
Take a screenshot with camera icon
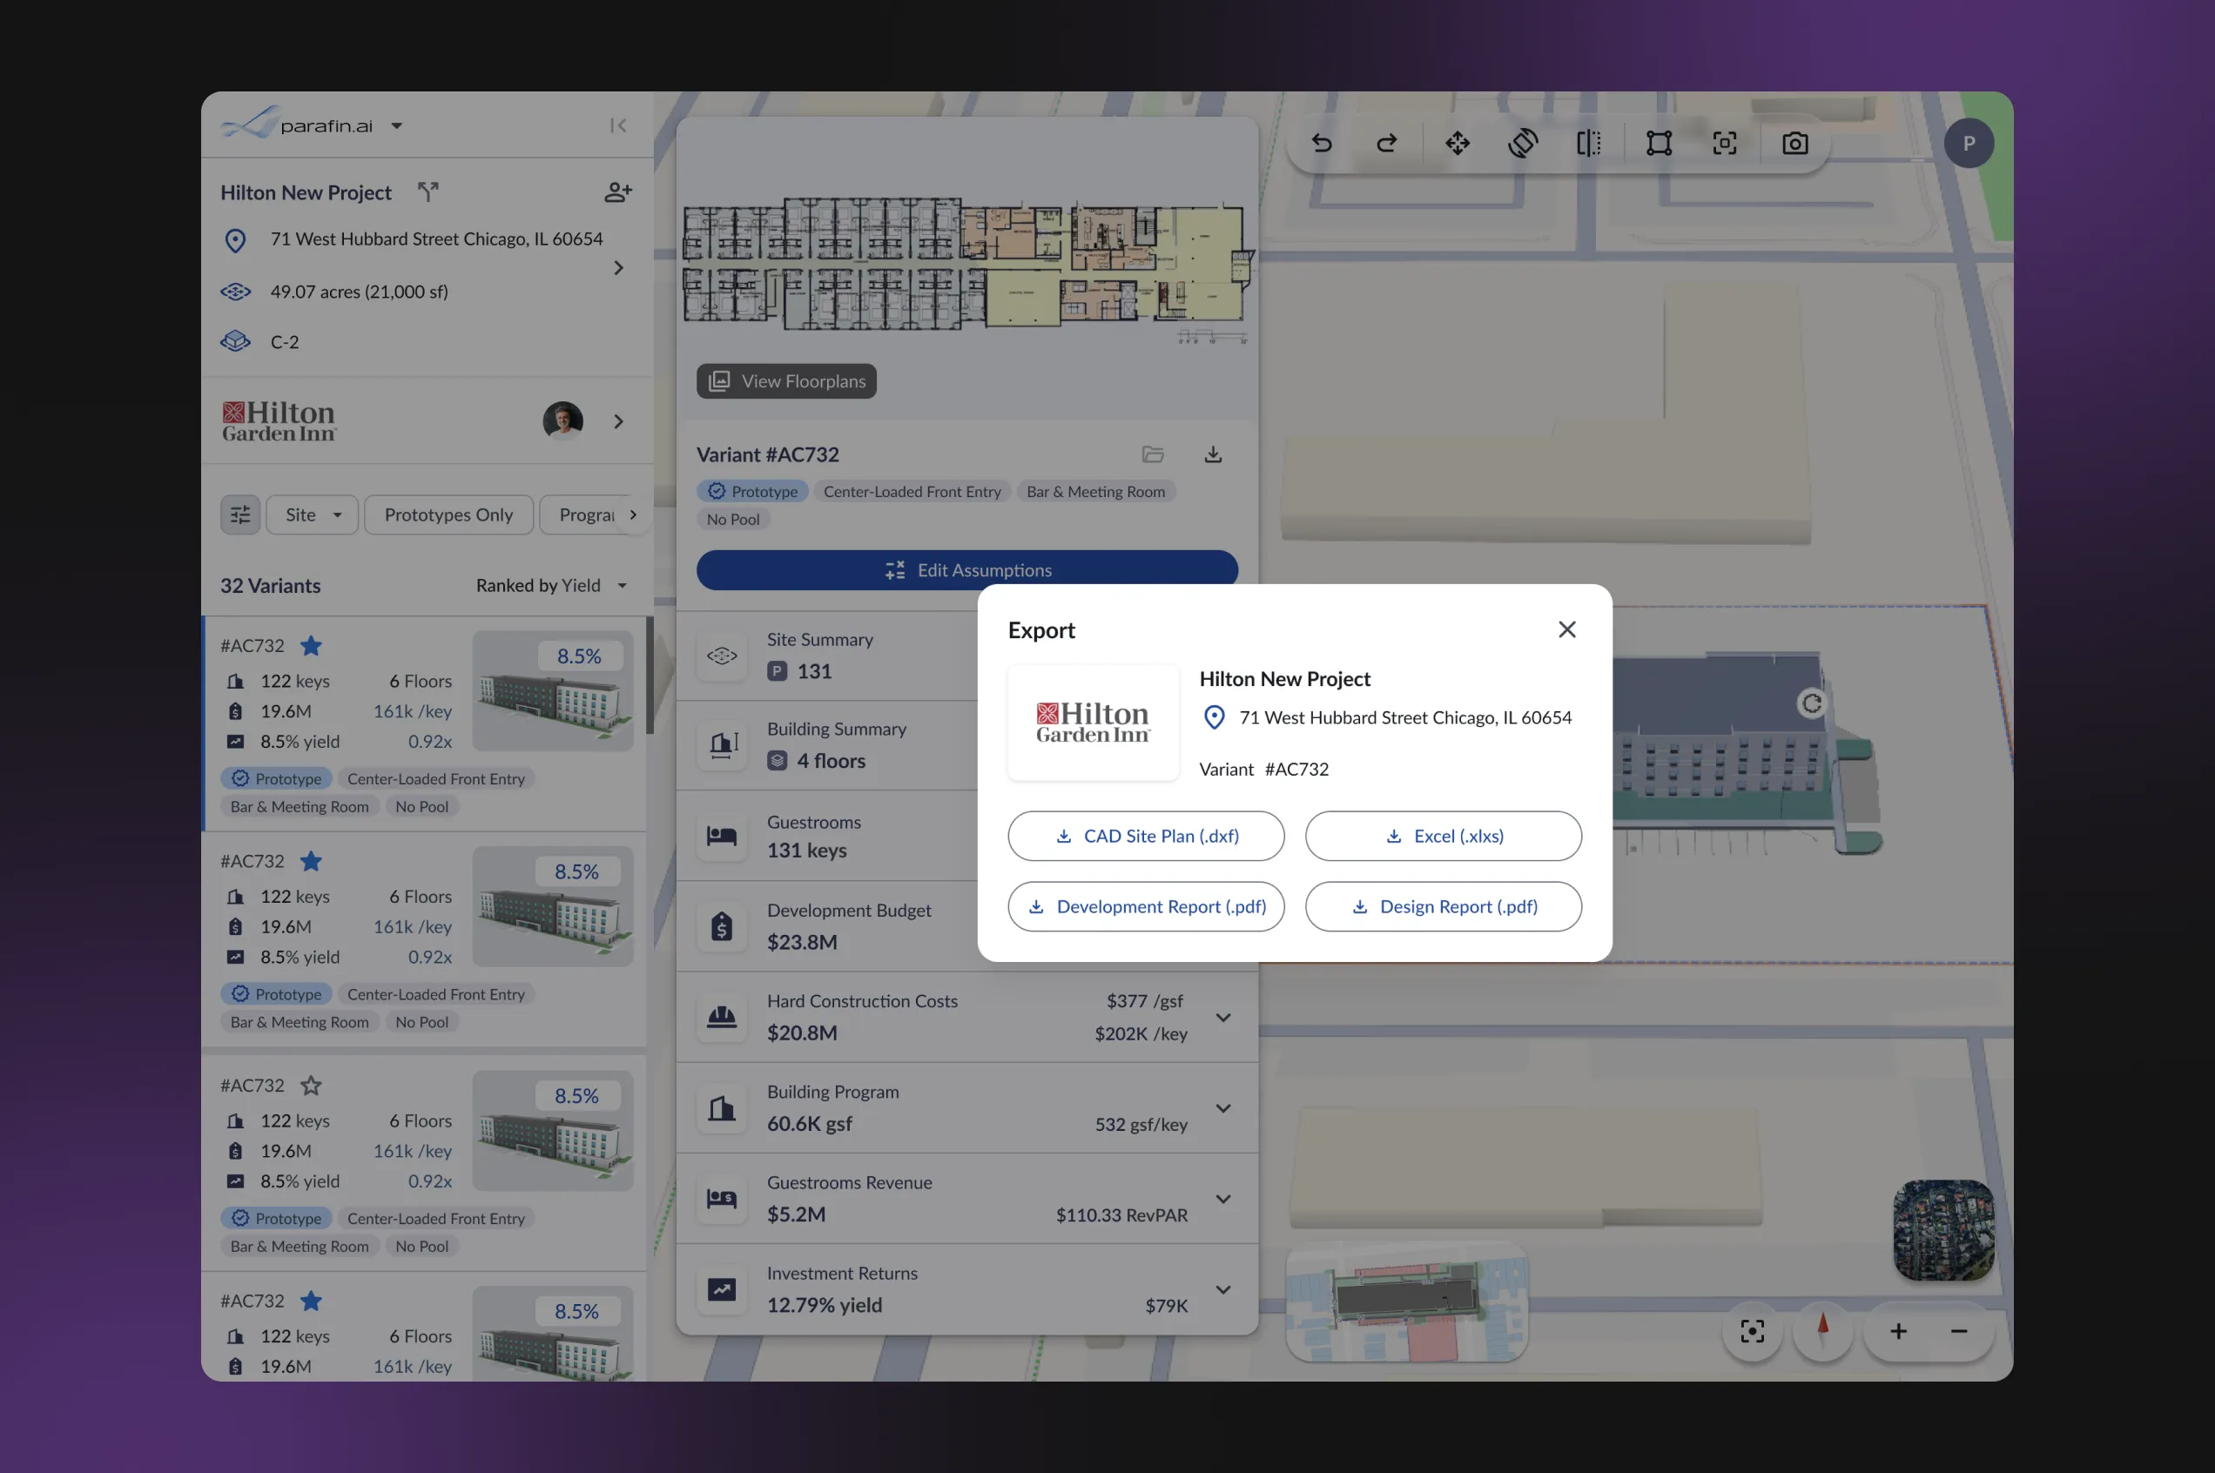tap(1794, 143)
